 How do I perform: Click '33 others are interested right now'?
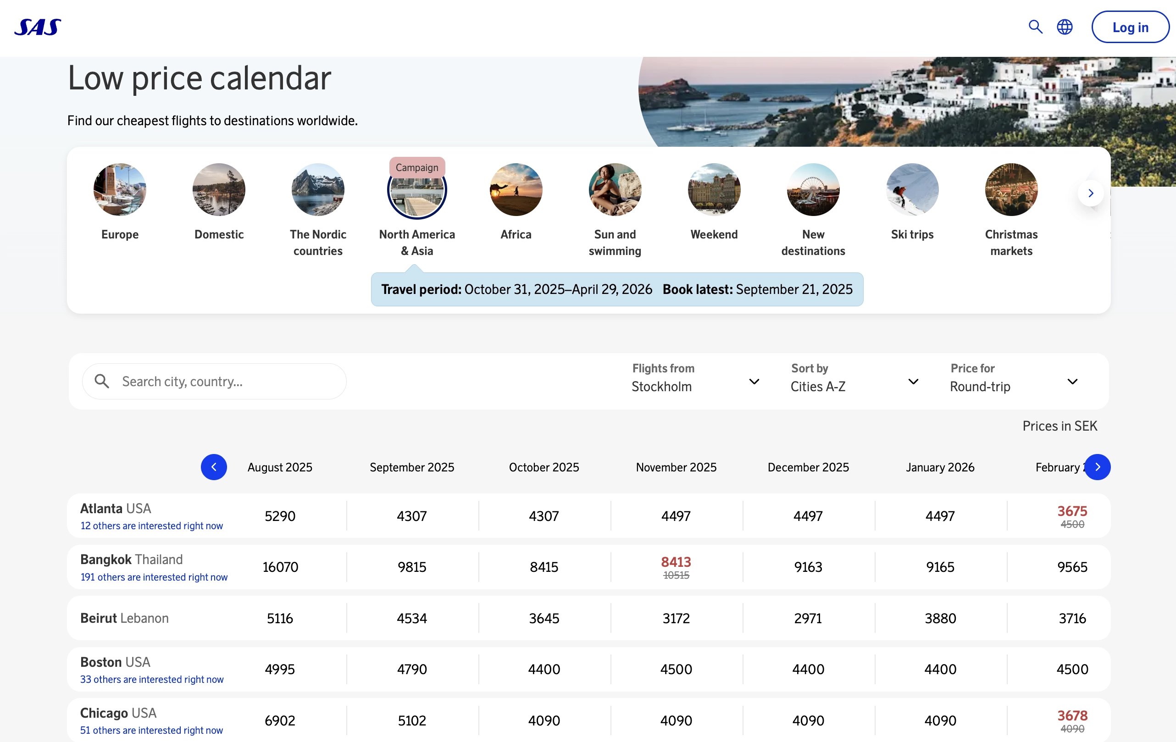[x=152, y=680]
